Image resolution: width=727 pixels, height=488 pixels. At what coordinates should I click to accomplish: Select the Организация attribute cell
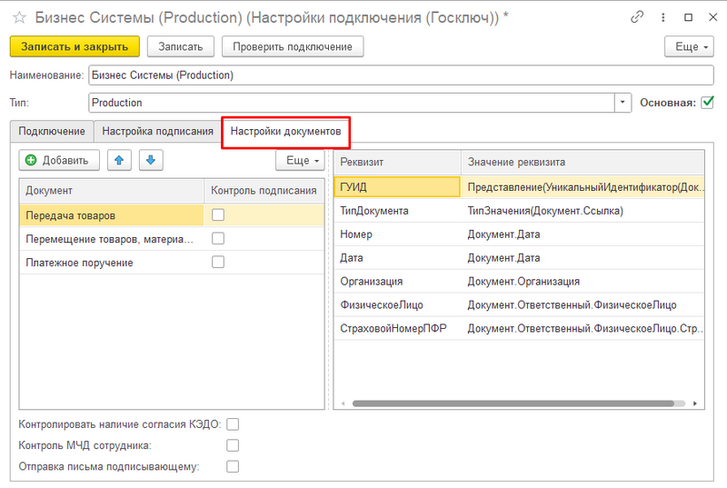(x=397, y=282)
